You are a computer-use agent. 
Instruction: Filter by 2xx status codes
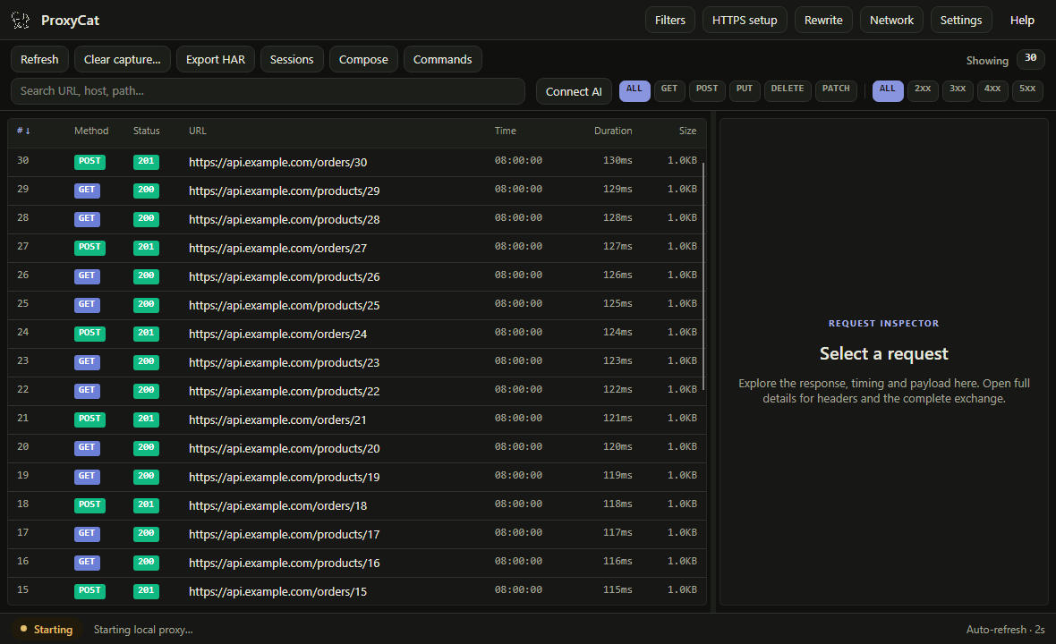(x=923, y=91)
